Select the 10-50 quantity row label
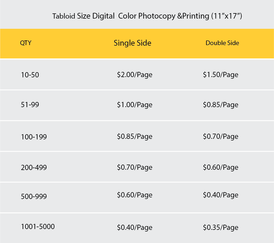This screenshot has height=243, width=274. (x=30, y=75)
